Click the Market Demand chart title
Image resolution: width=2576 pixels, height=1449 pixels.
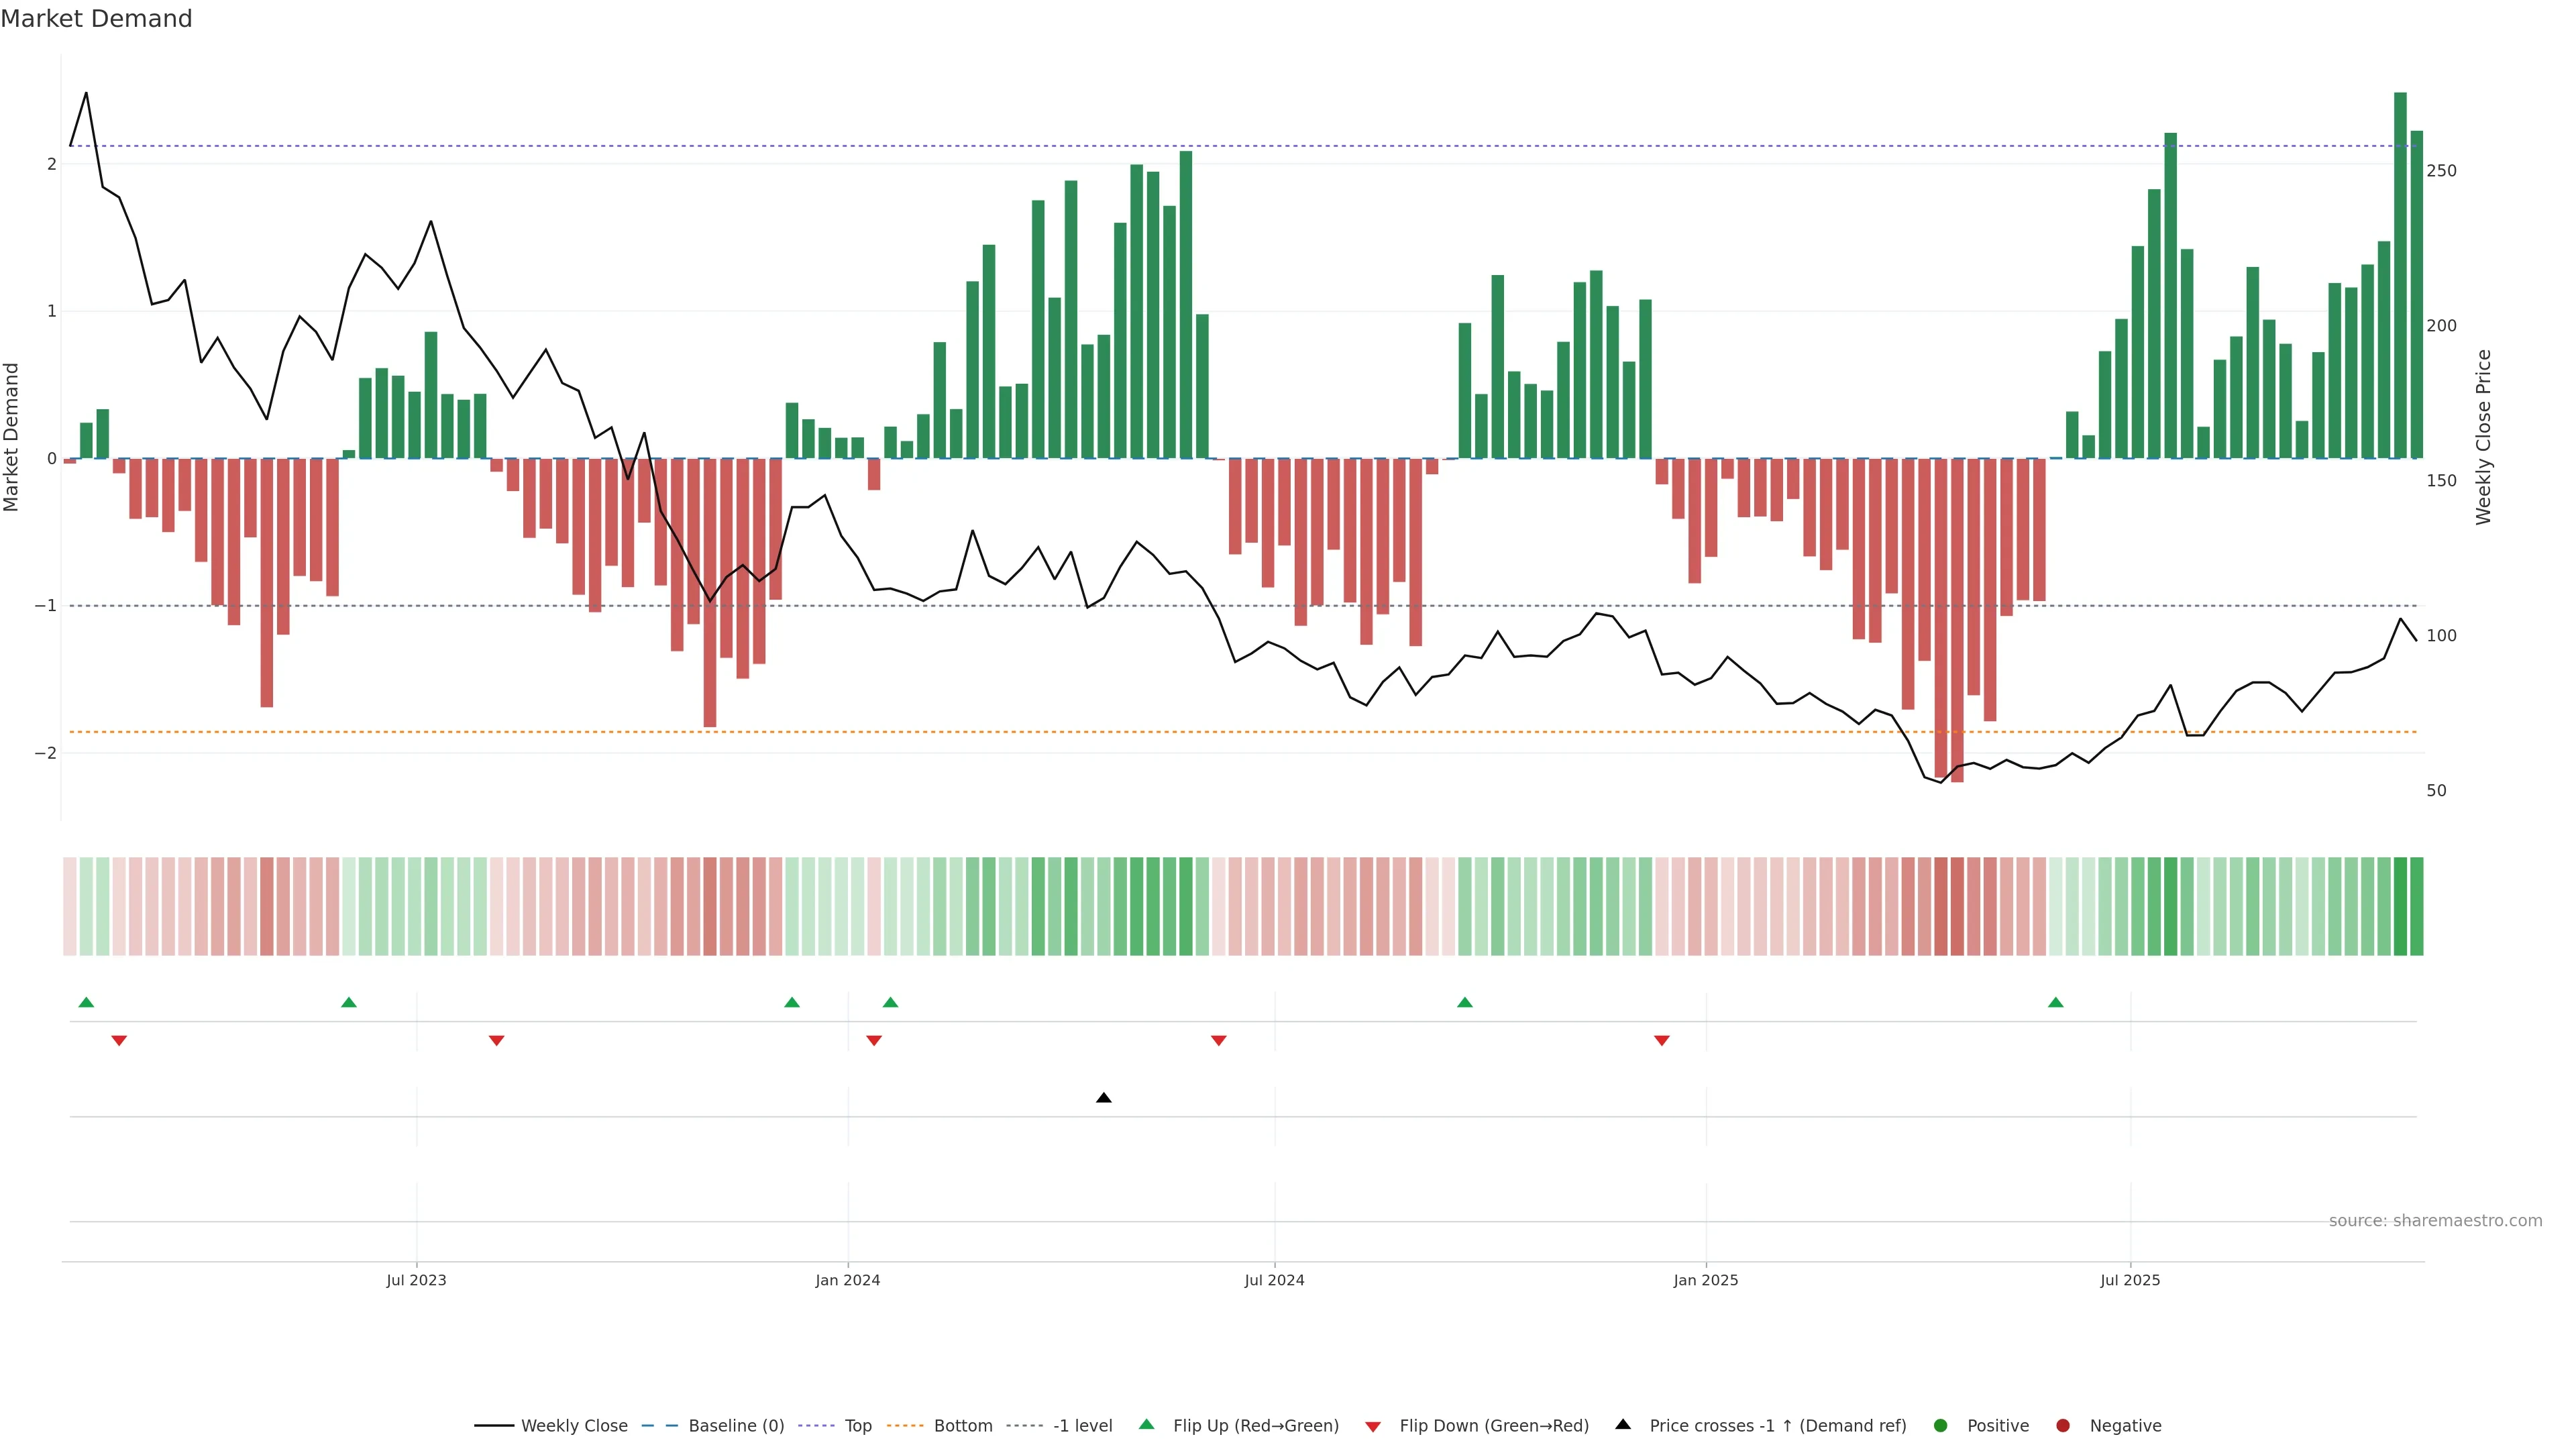pos(96,19)
